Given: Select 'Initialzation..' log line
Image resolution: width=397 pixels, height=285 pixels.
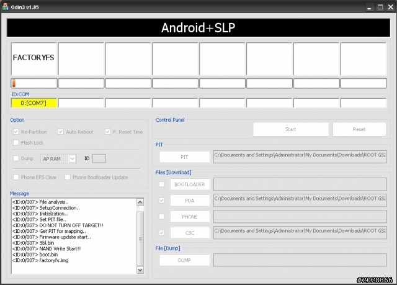Looking at the screenshot, I should [x=40, y=214].
